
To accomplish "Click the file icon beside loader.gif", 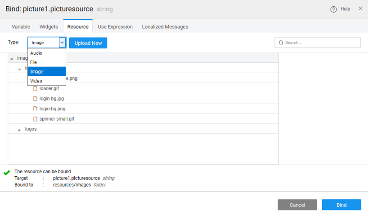I will (36, 88).
